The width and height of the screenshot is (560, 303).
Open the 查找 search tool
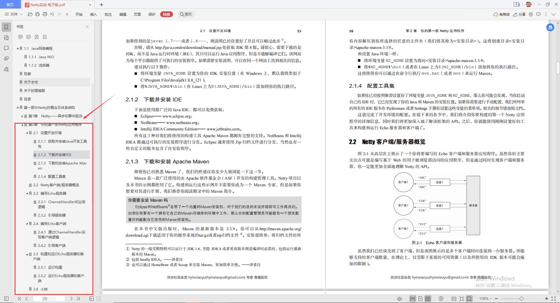pos(186,14)
